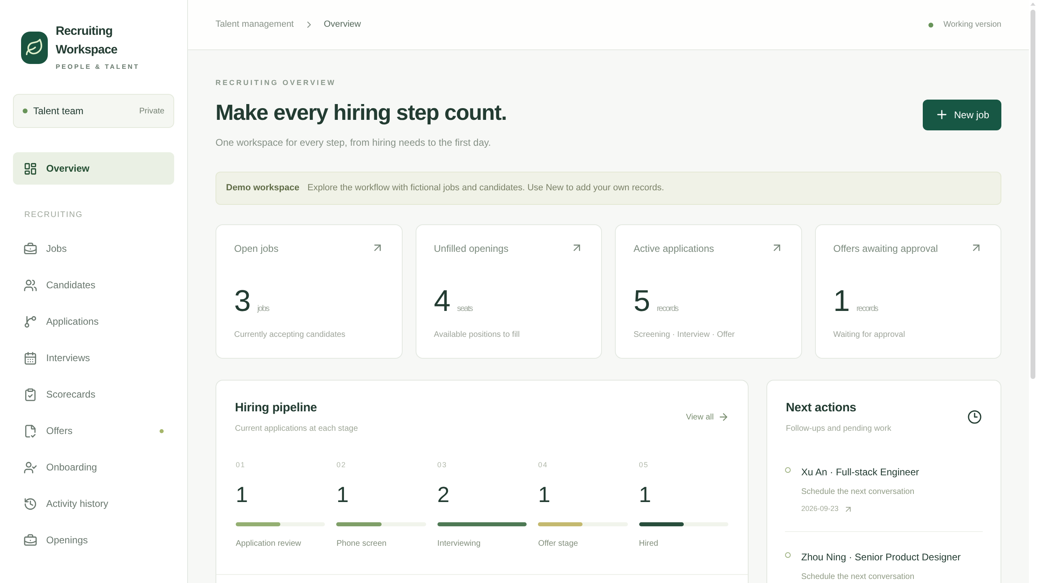Open Interviews from the sidebar
The width and height of the screenshot is (1037, 583).
(x=94, y=358)
